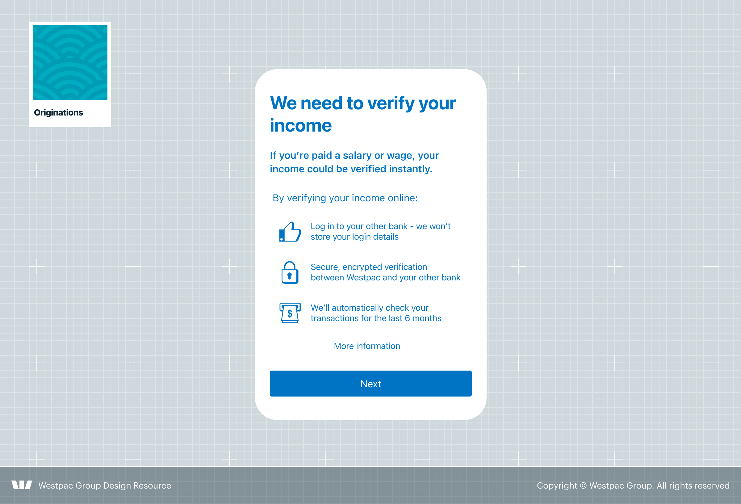Screen dimensions: 741x504
Task: Click the Westpac W logo in footer
Action: tap(22, 485)
